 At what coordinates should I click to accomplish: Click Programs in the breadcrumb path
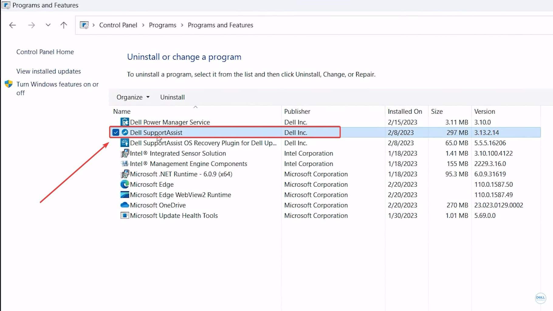point(163,25)
